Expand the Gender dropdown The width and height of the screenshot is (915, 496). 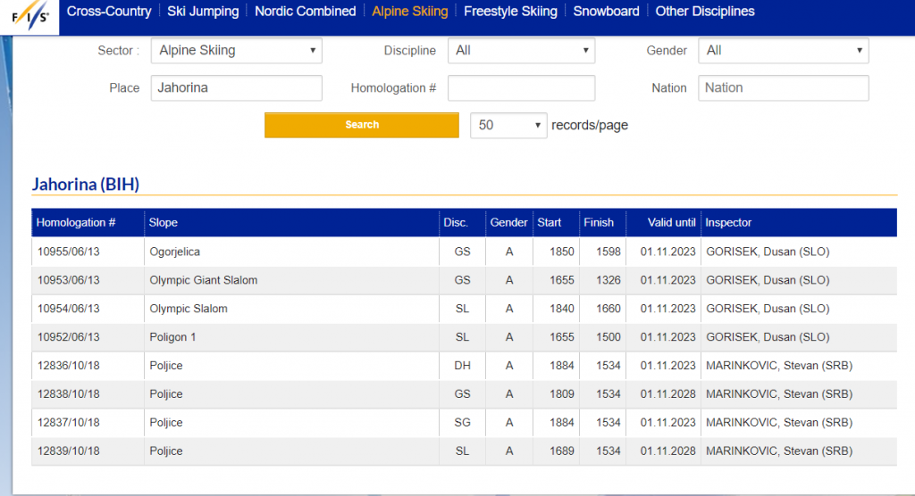point(783,51)
